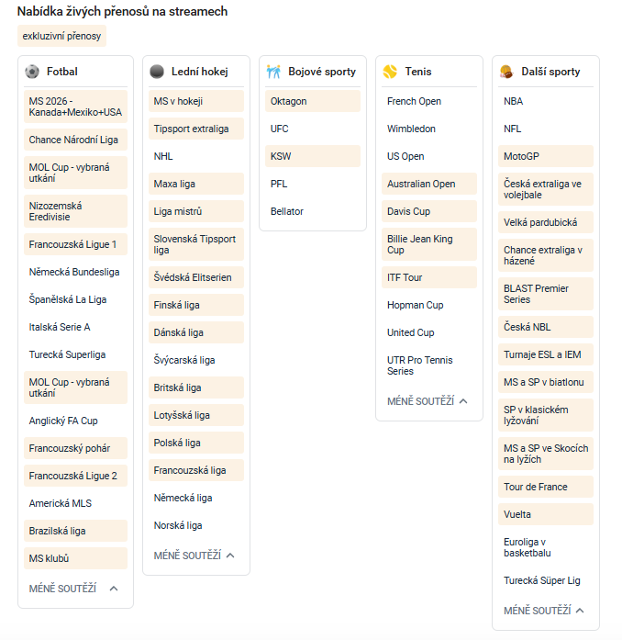Click the soccer ball icon beside Fotbal

[32, 72]
